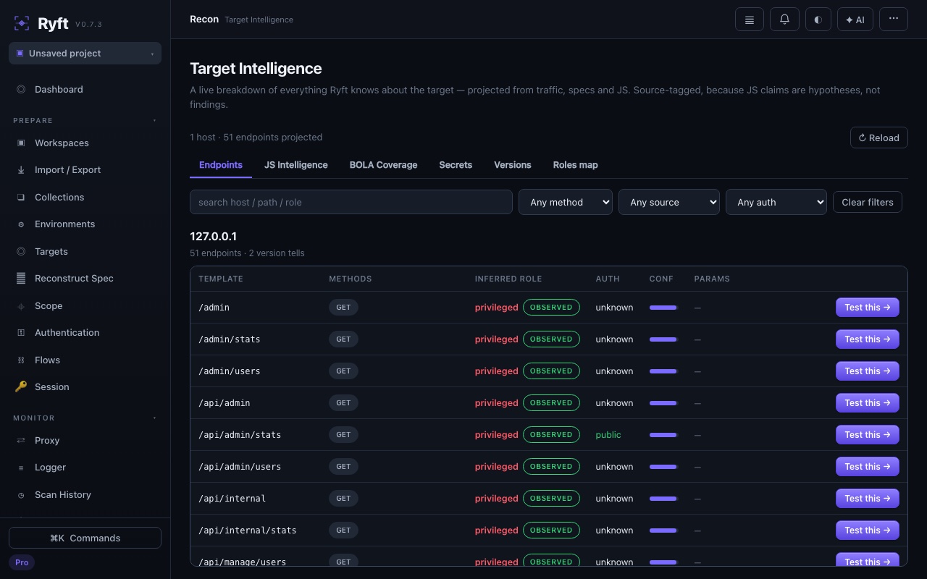Open the Logger view
This screenshot has height=579, width=927.
point(85,467)
